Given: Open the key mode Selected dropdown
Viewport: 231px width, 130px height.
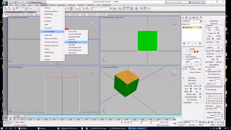Looking at the screenshot, I should 191,122.
